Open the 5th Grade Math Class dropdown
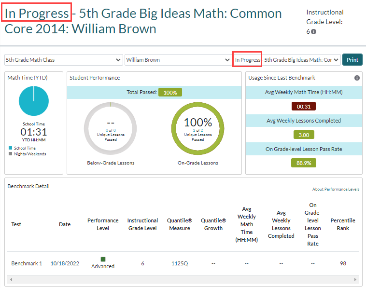This screenshot has width=366, height=288. point(63,60)
